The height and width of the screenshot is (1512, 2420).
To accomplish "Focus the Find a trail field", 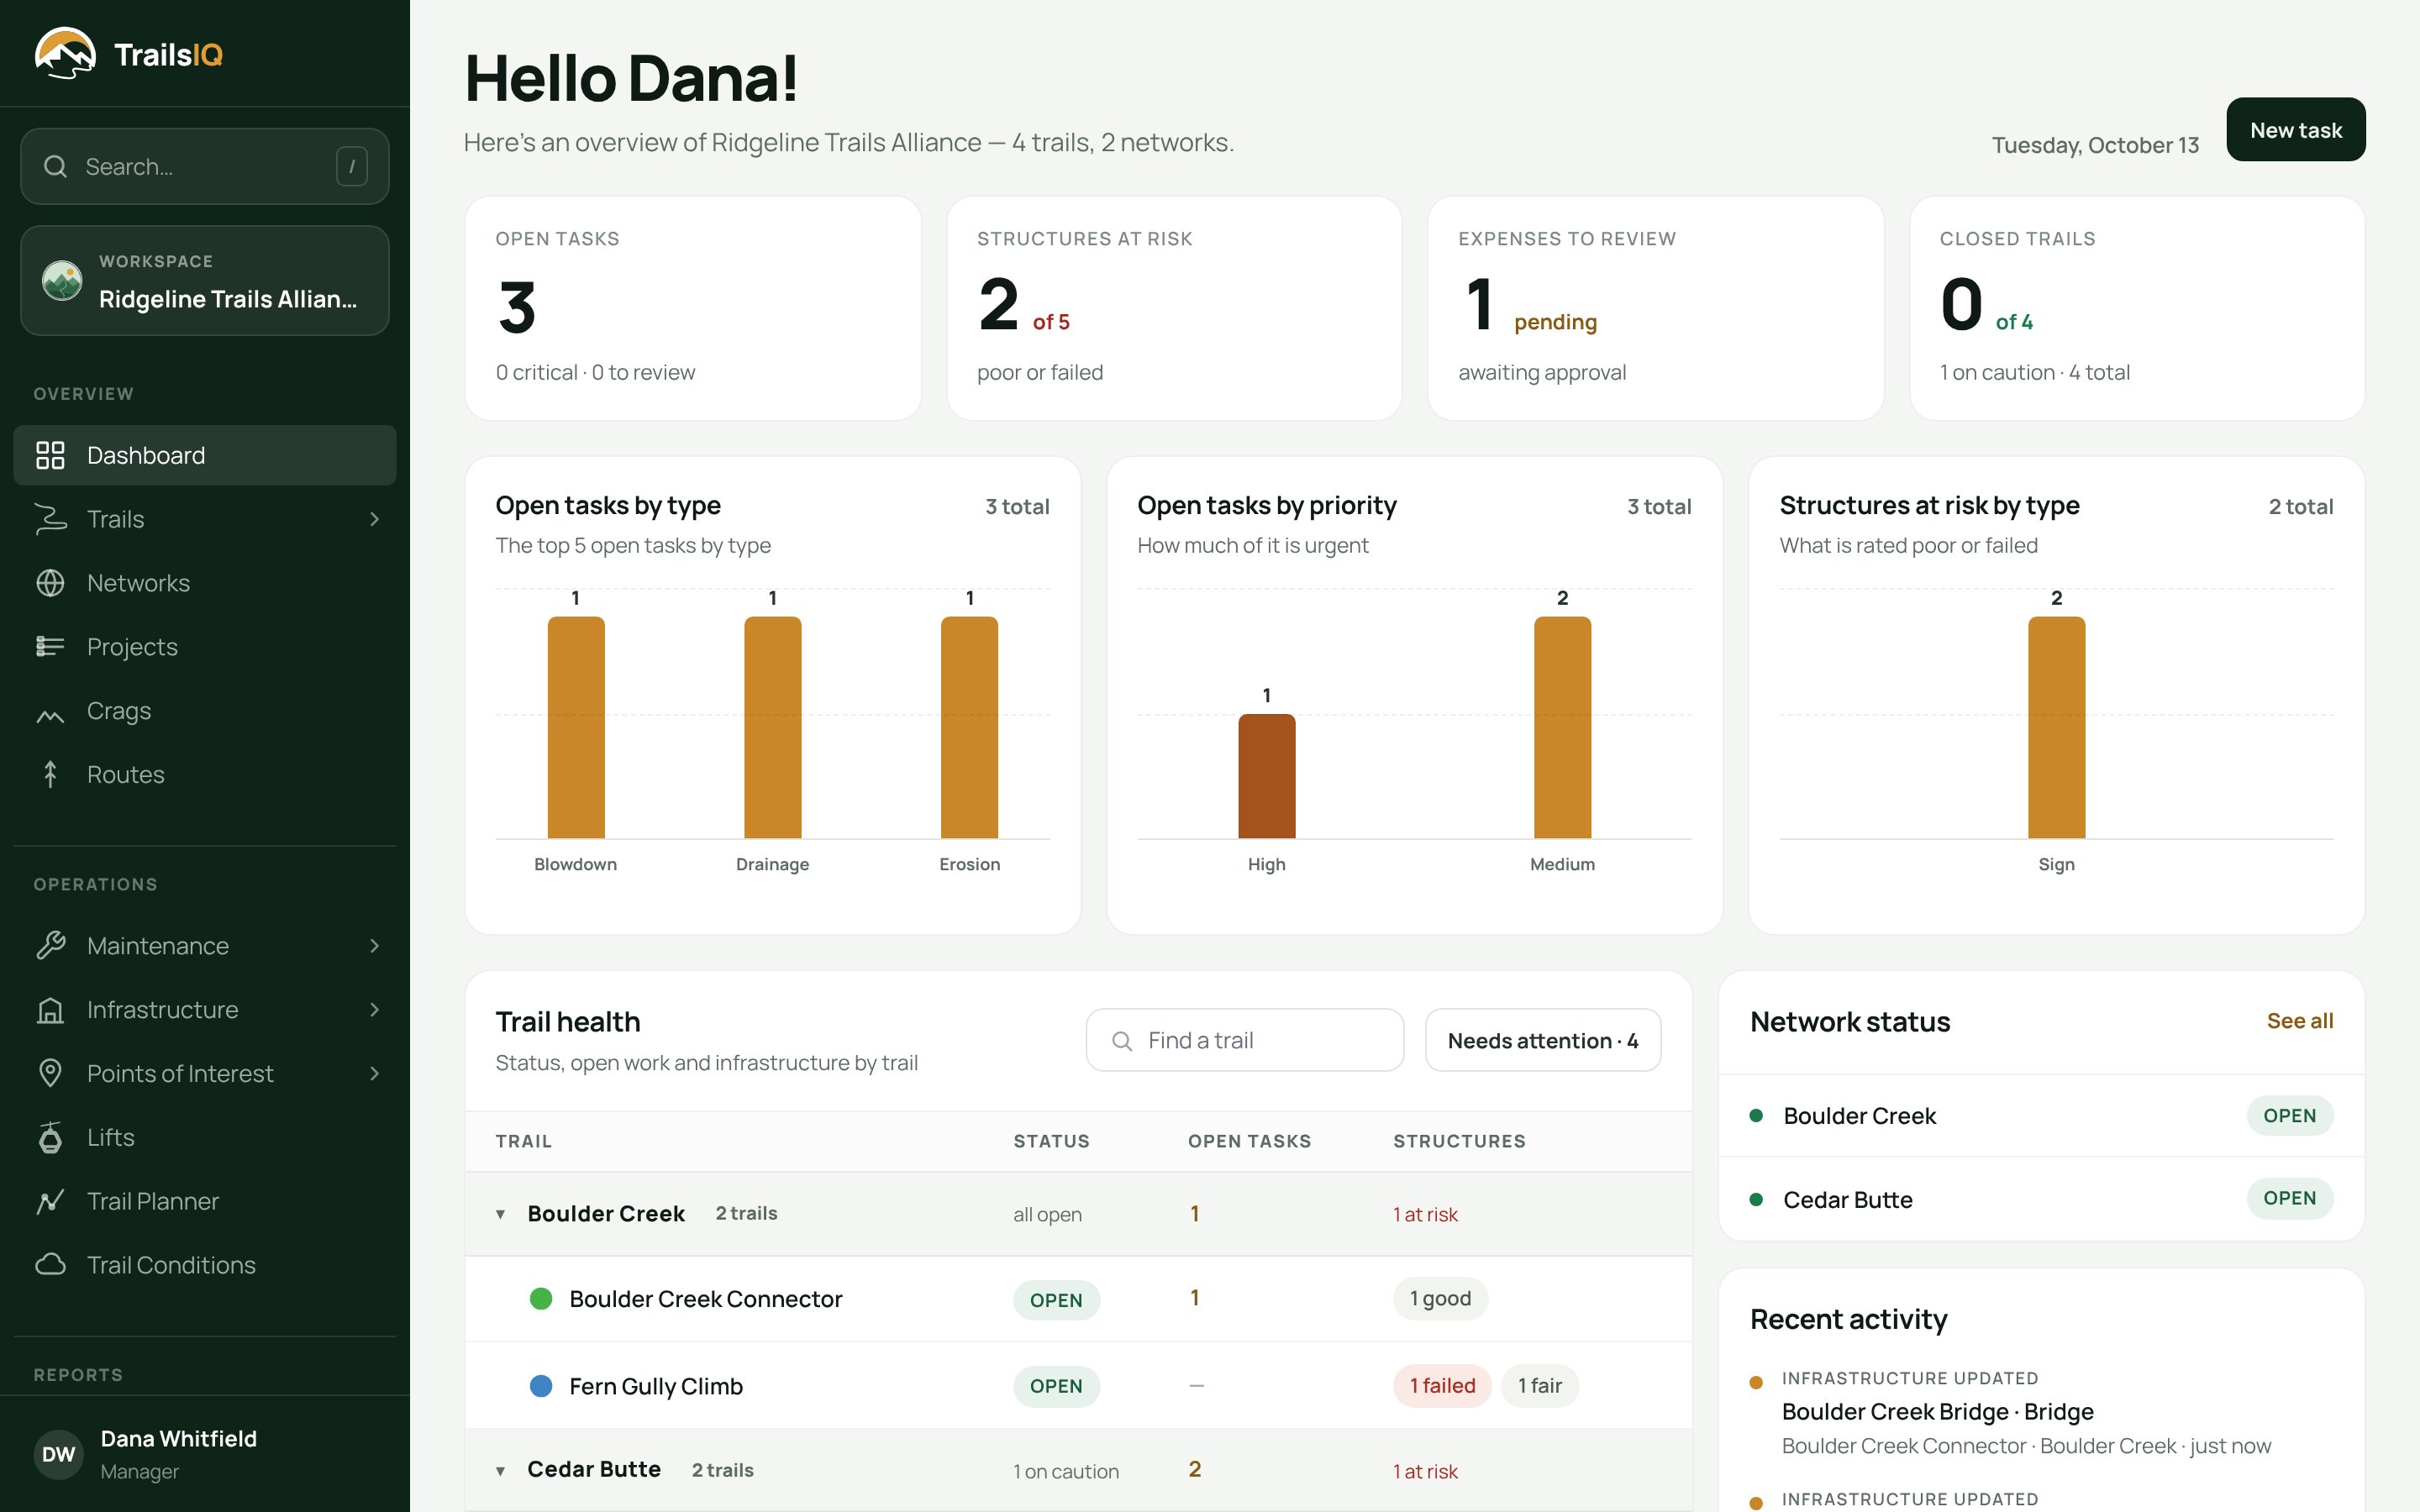I will tap(1244, 1040).
